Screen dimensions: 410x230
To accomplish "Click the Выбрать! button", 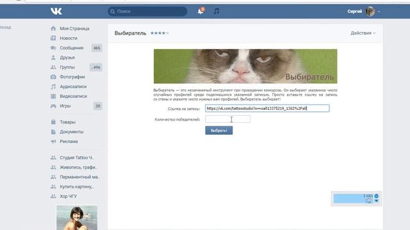I will click(219, 130).
